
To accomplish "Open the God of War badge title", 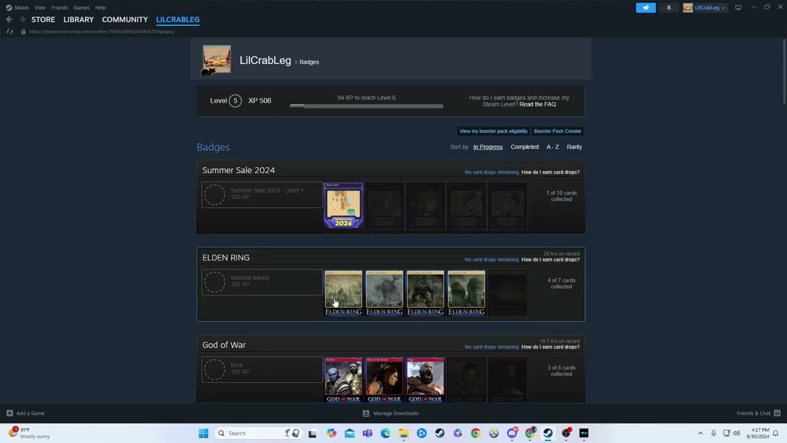I will pos(224,345).
